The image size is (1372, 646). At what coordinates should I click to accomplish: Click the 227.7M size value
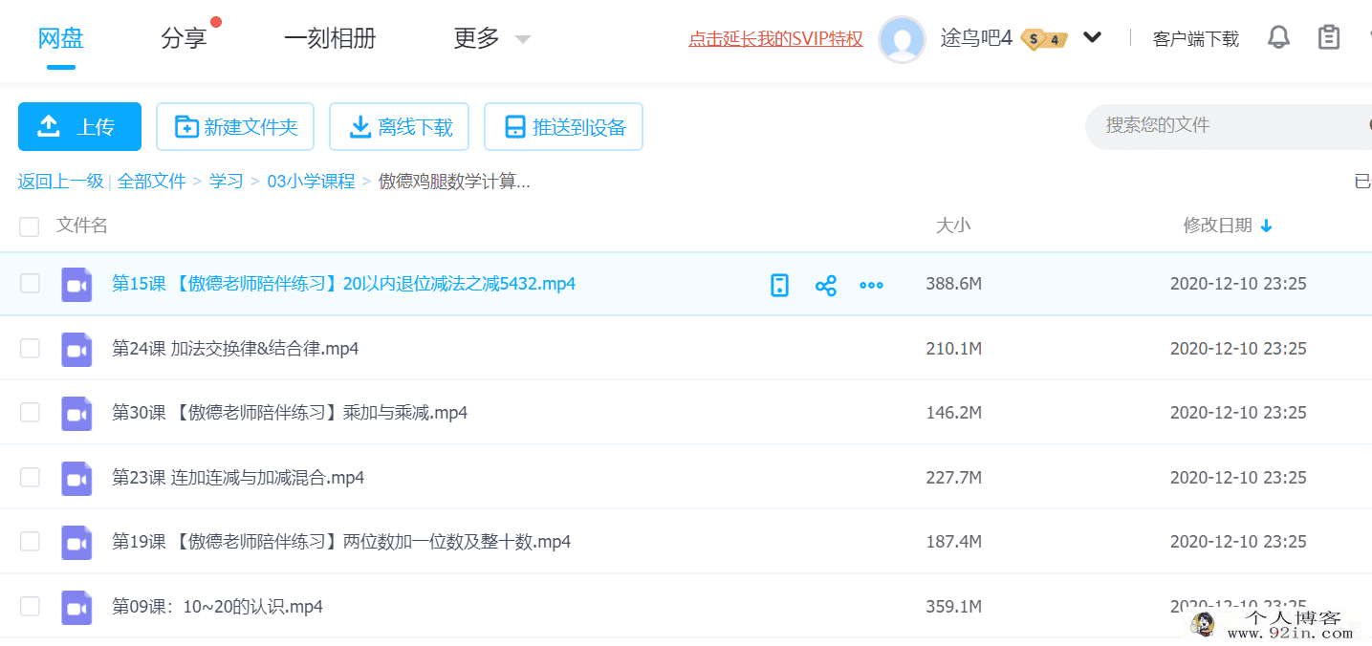coord(953,478)
